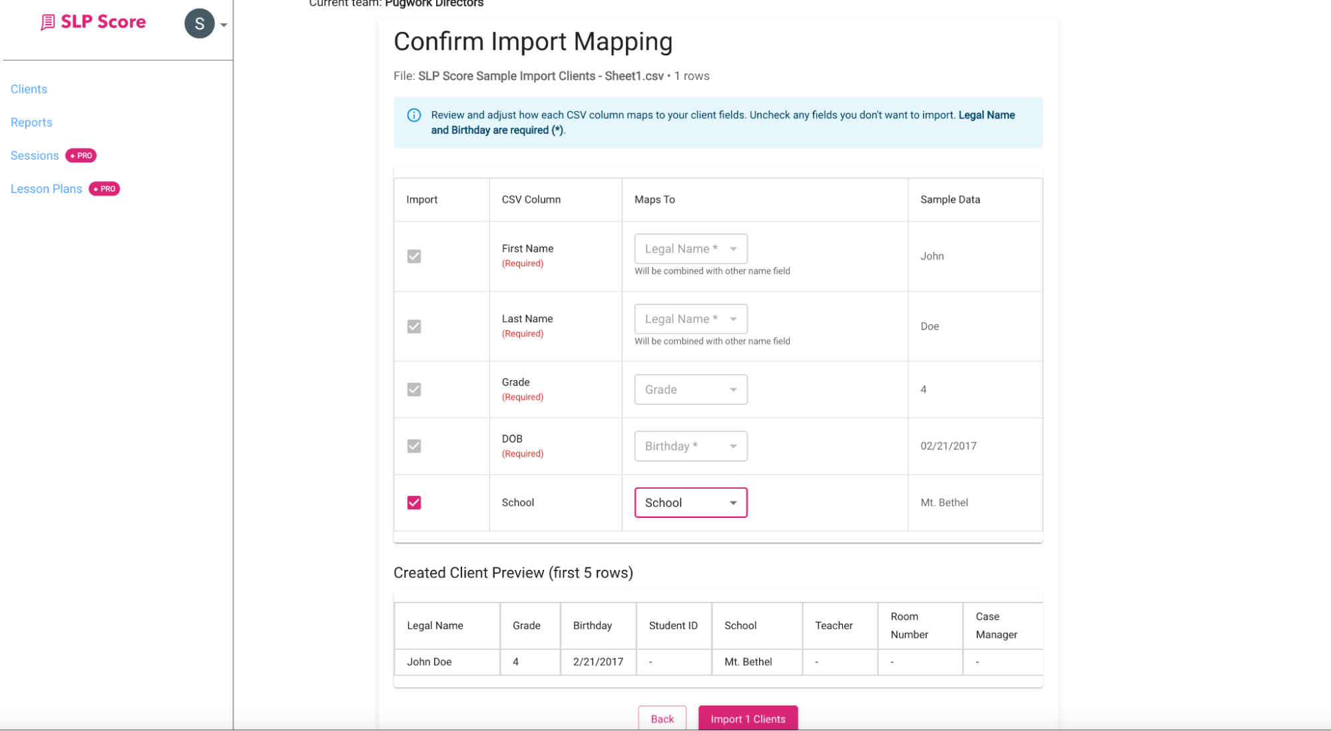Screen dimensions: 1331x731
Task: Navigate to the Clients page
Action: coord(29,89)
